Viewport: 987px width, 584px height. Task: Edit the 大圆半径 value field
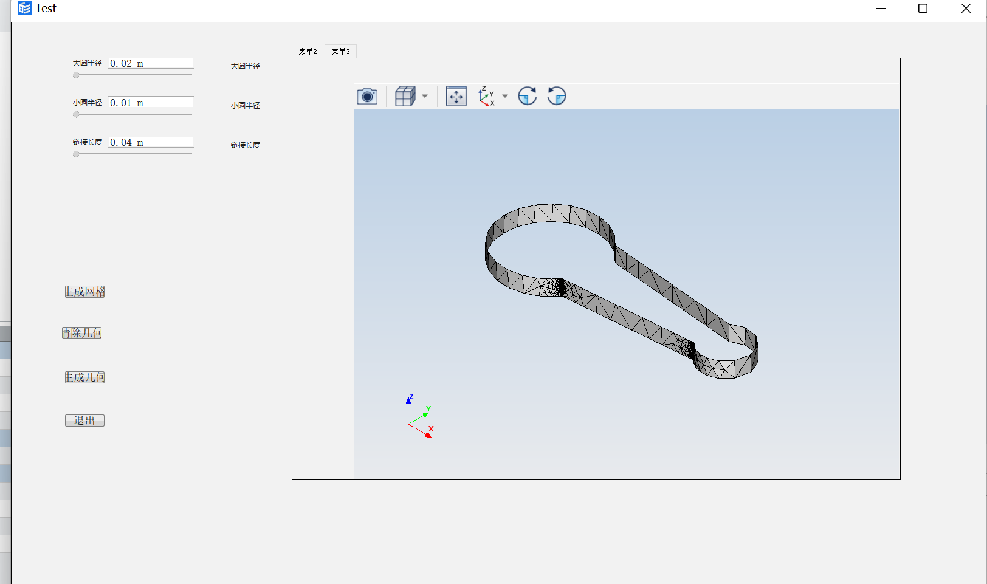[151, 63]
